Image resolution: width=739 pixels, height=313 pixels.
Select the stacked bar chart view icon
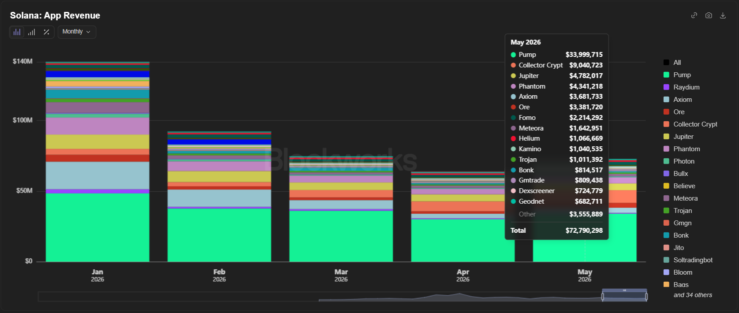(x=17, y=32)
